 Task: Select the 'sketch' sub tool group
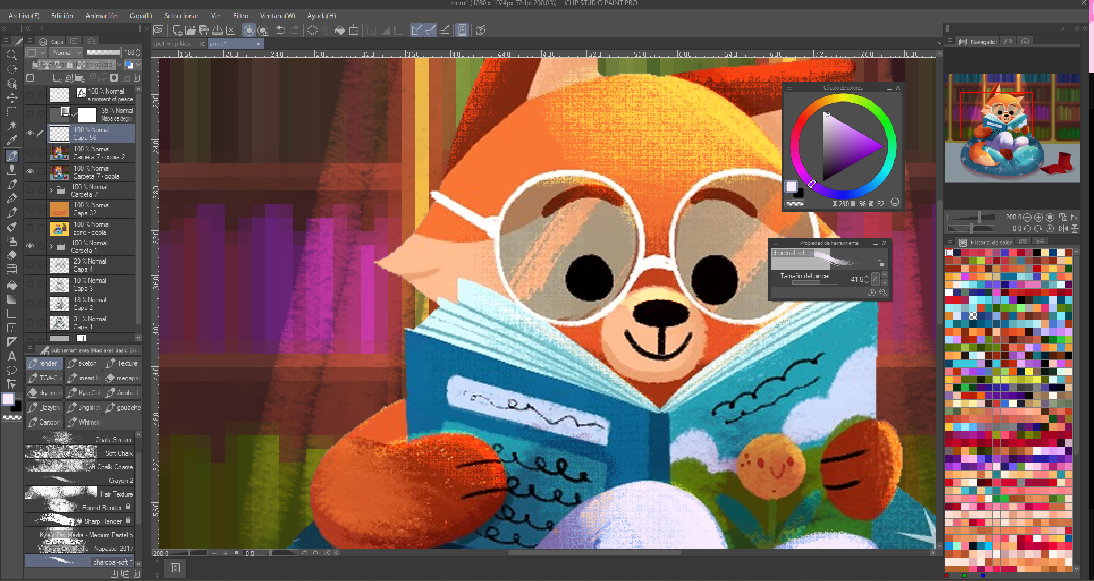tap(83, 363)
